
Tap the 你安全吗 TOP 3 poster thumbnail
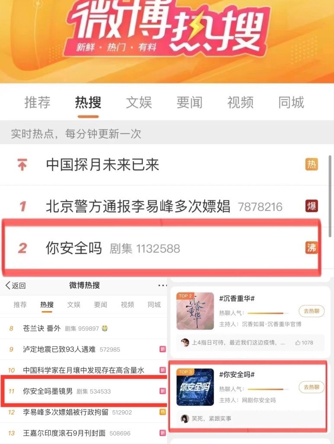click(x=195, y=387)
